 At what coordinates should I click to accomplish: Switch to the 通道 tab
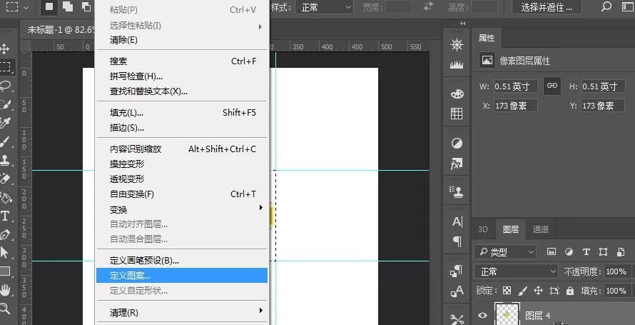(x=541, y=229)
